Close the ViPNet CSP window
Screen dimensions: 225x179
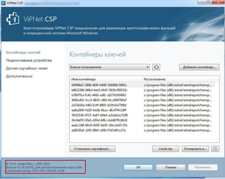pyautogui.click(x=218, y=2)
